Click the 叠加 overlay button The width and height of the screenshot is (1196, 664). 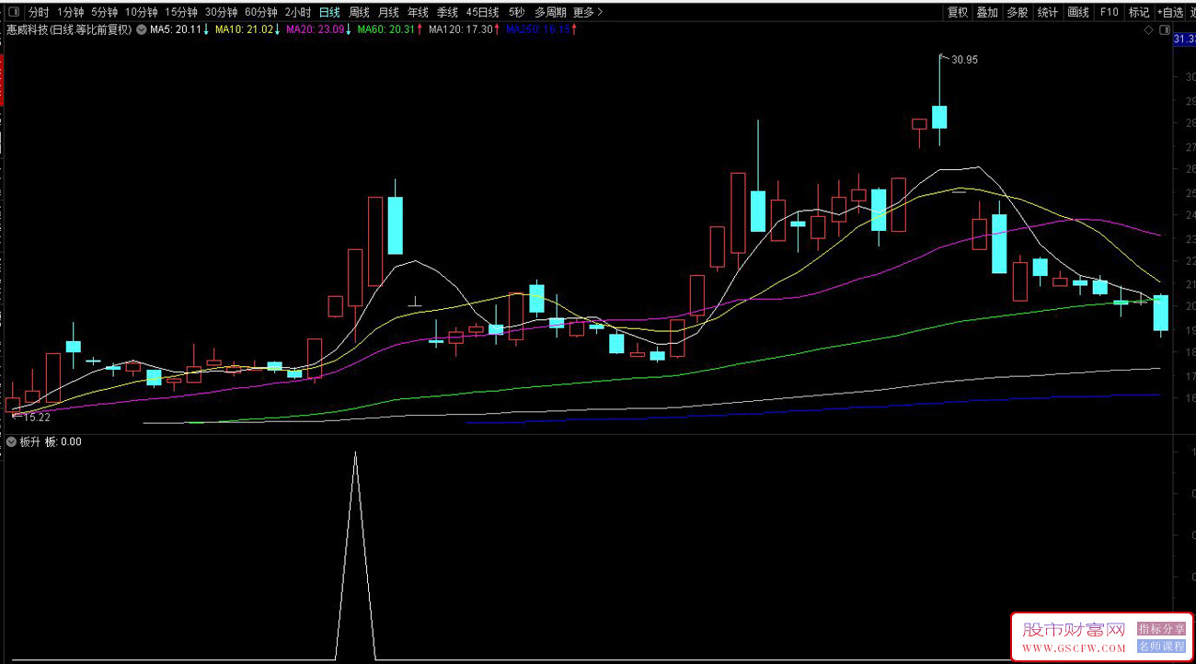[987, 13]
